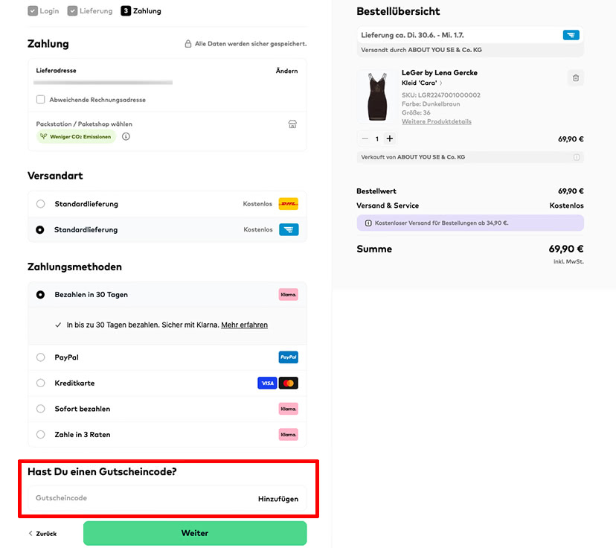Select Zahle in 3 Raten option
Image resolution: width=616 pixels, height=548 pixels.
(x=40, y=434)
